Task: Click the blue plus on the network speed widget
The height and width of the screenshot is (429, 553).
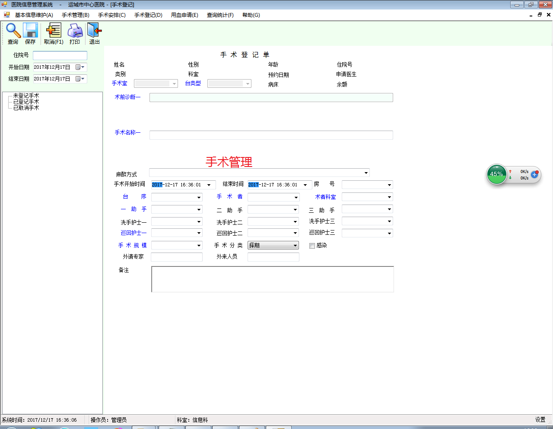Action: coord(534,175)
